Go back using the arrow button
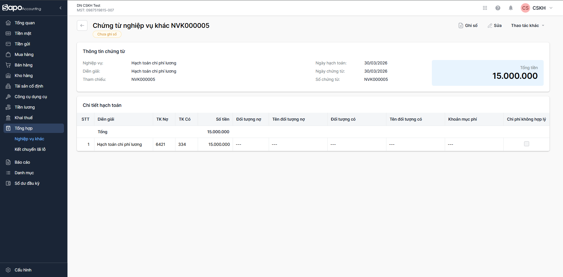Screen dimensions: 563x277 pos(82,25)
